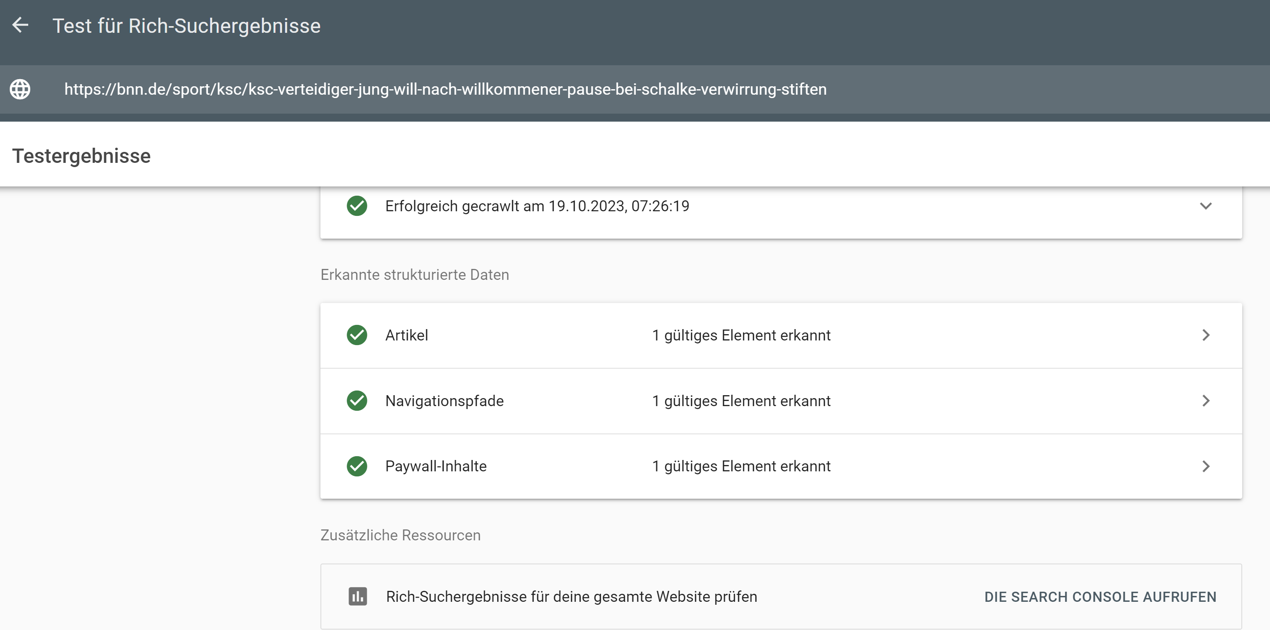1270x630 pixels.
Task: Click the bar chart icon under Zusätzliche Ressourcen
Action: click(358, 596)
